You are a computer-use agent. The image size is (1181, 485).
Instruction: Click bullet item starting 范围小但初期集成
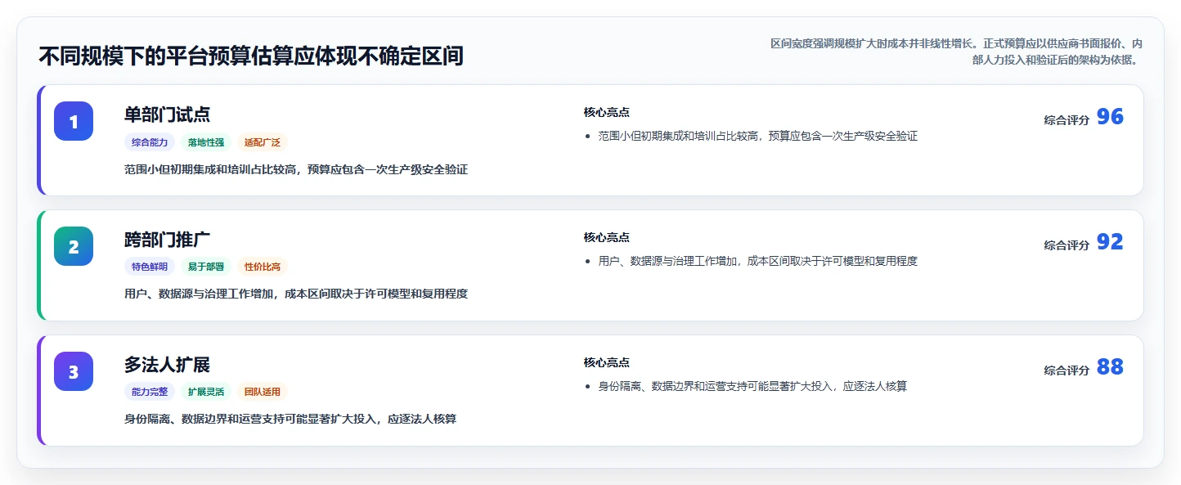point(757,137)
